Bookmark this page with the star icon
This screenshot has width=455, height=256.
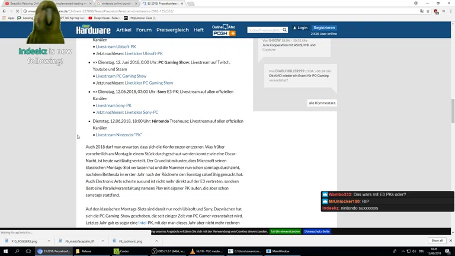click(427, 11)
